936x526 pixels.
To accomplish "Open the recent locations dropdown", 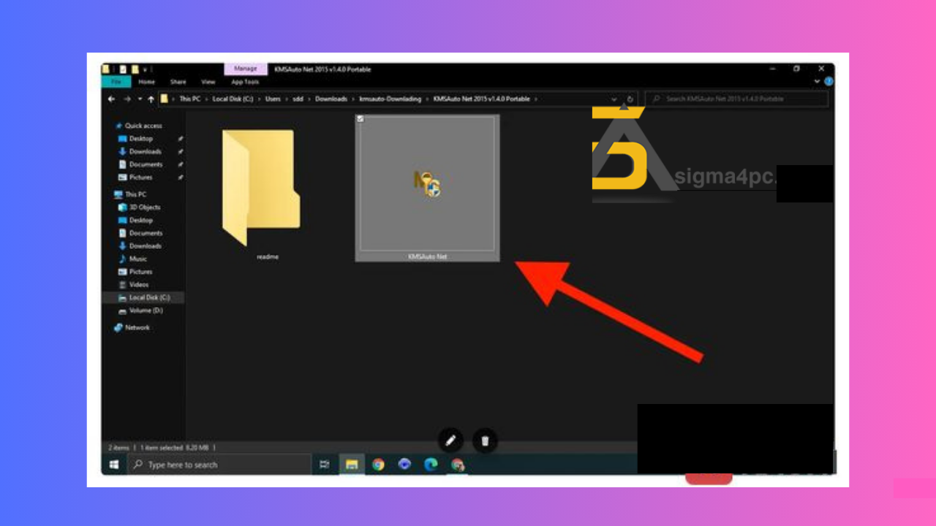I will coord(140,99).
